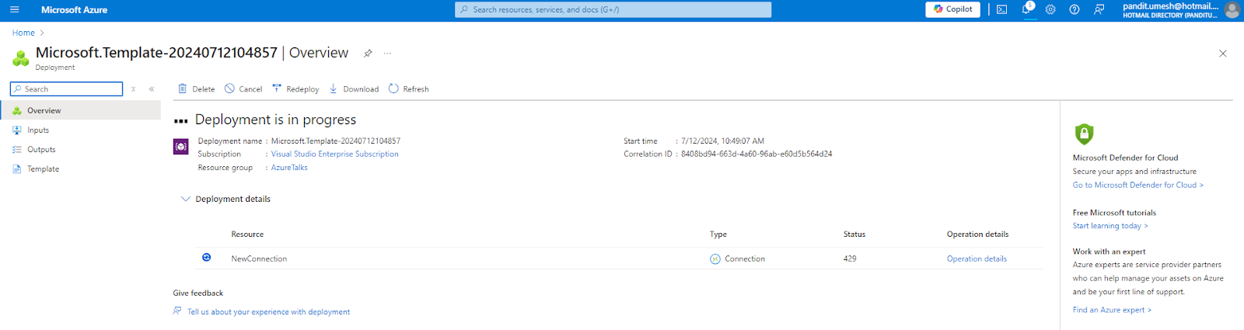Open the feedback icon in header

click(x=1099, y=9)
